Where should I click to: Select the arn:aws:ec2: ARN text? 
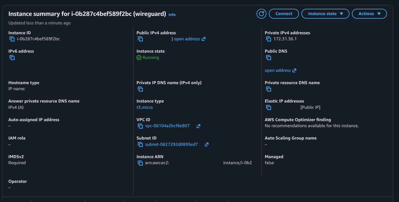pos(157,163)
